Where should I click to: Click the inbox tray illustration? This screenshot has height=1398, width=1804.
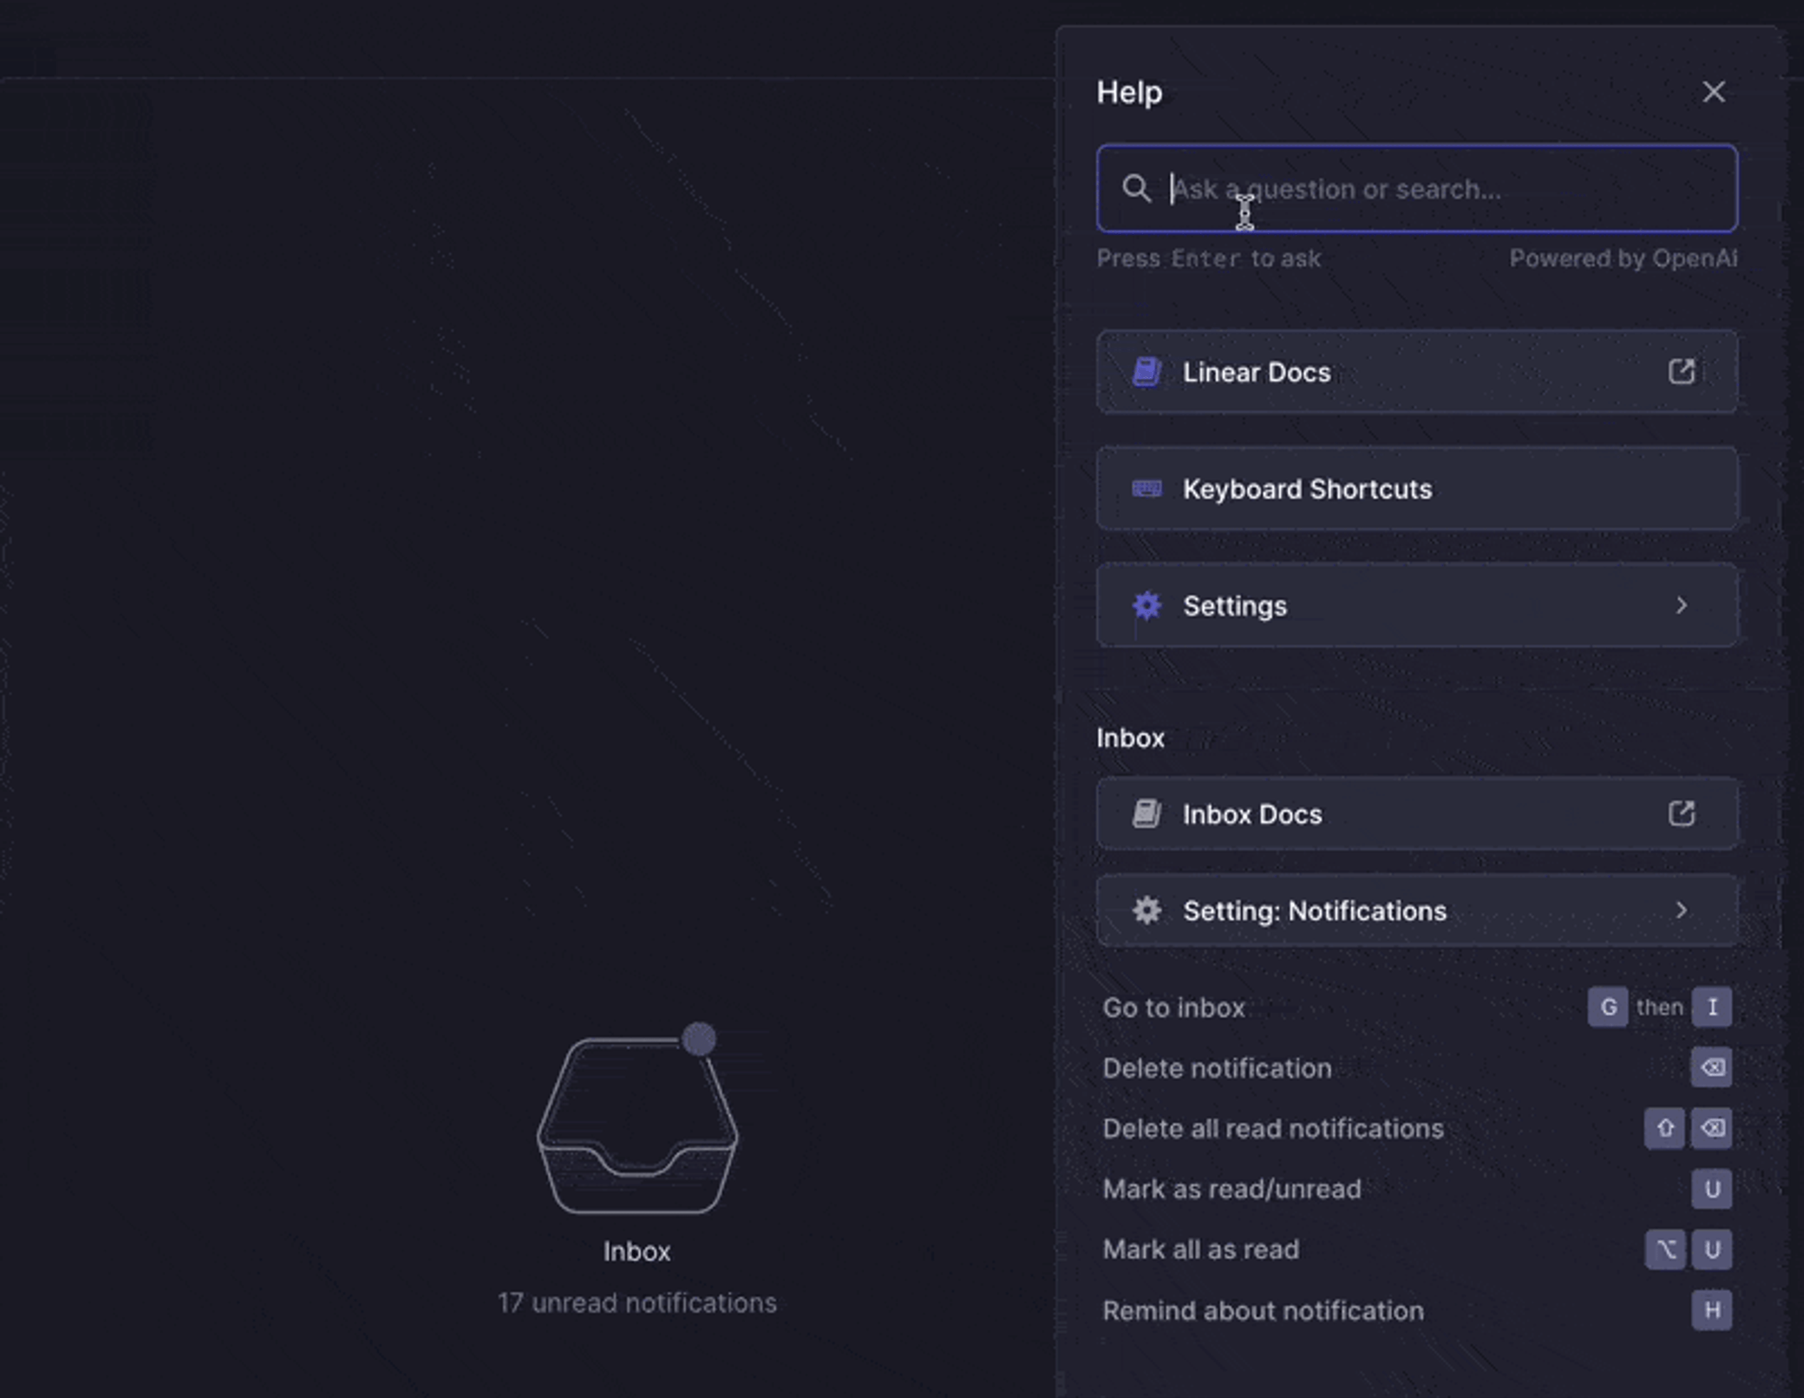pyautogui.click(x=637, y=1125)
